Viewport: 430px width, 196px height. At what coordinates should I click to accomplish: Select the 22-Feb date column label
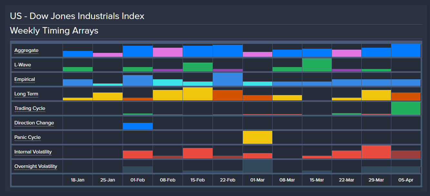point(228,180)
